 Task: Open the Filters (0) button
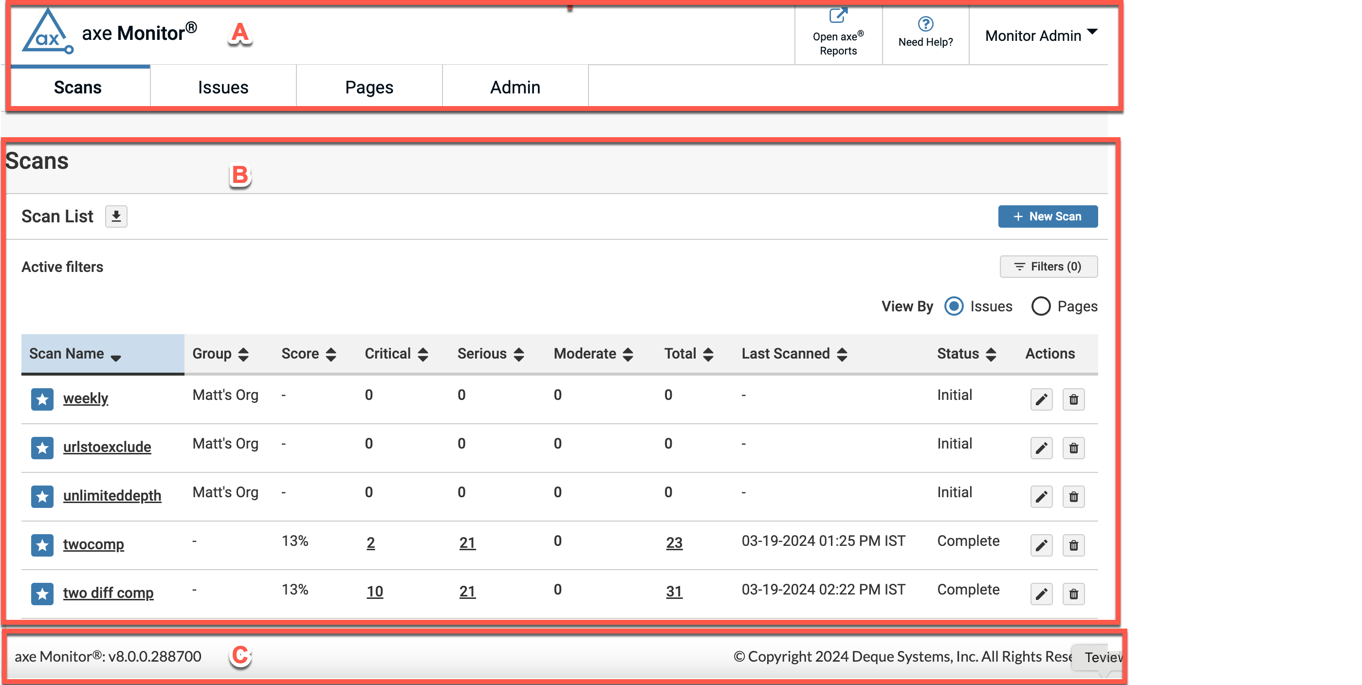[1048, 267]
